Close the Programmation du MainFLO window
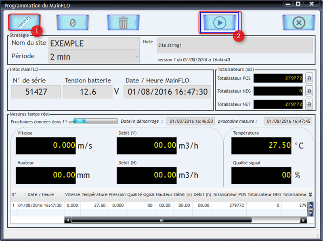 311,4
